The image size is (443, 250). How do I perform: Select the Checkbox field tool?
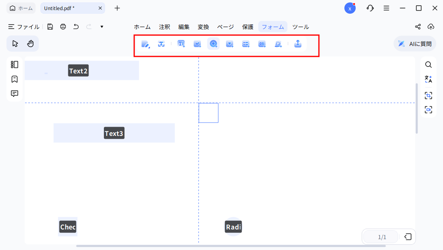tap(197, 44)
